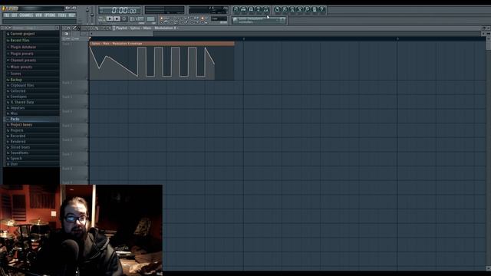
Task: Click the second icon in the second shortcut group
Action: [285, 9]
